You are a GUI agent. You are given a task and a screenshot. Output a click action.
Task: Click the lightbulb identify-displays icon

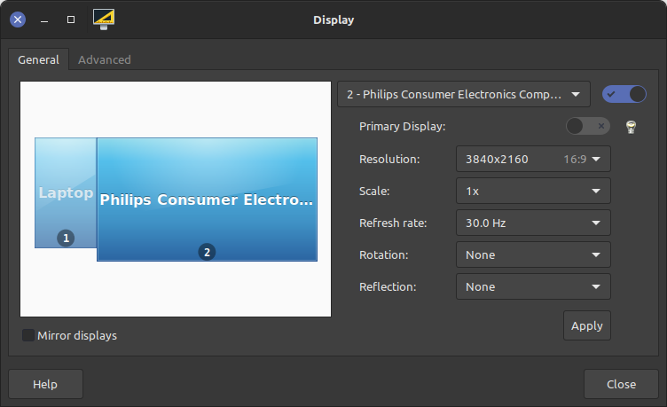coord(631,127)
